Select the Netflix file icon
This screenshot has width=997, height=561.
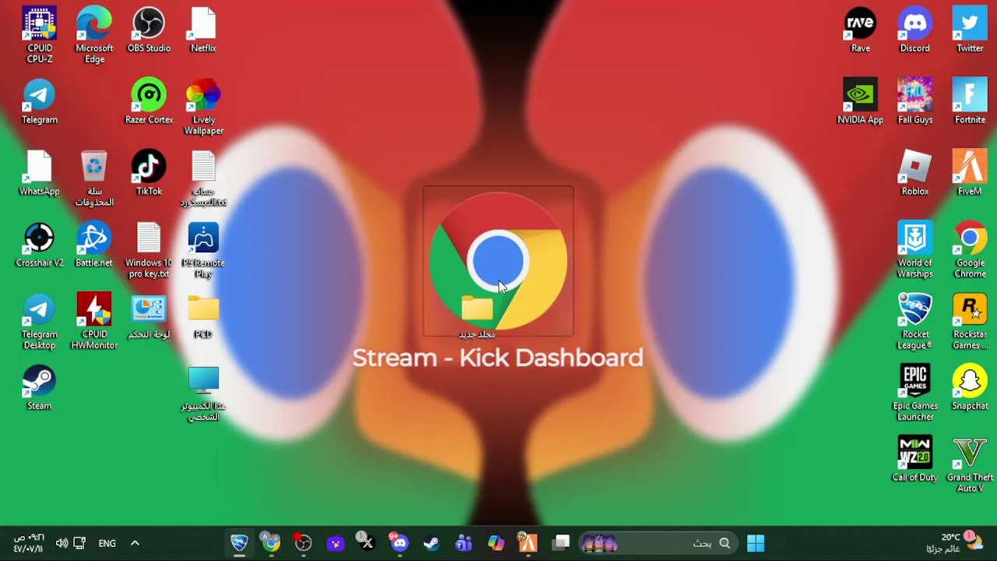[203, 30]
